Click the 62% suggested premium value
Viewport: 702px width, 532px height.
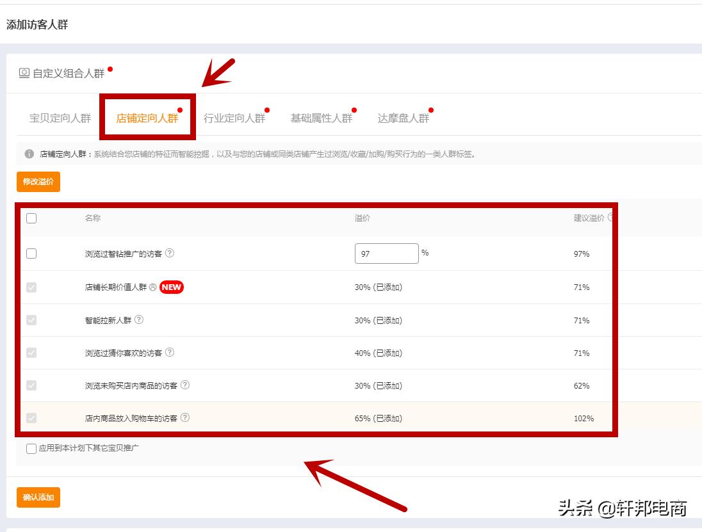click(582, 385)
